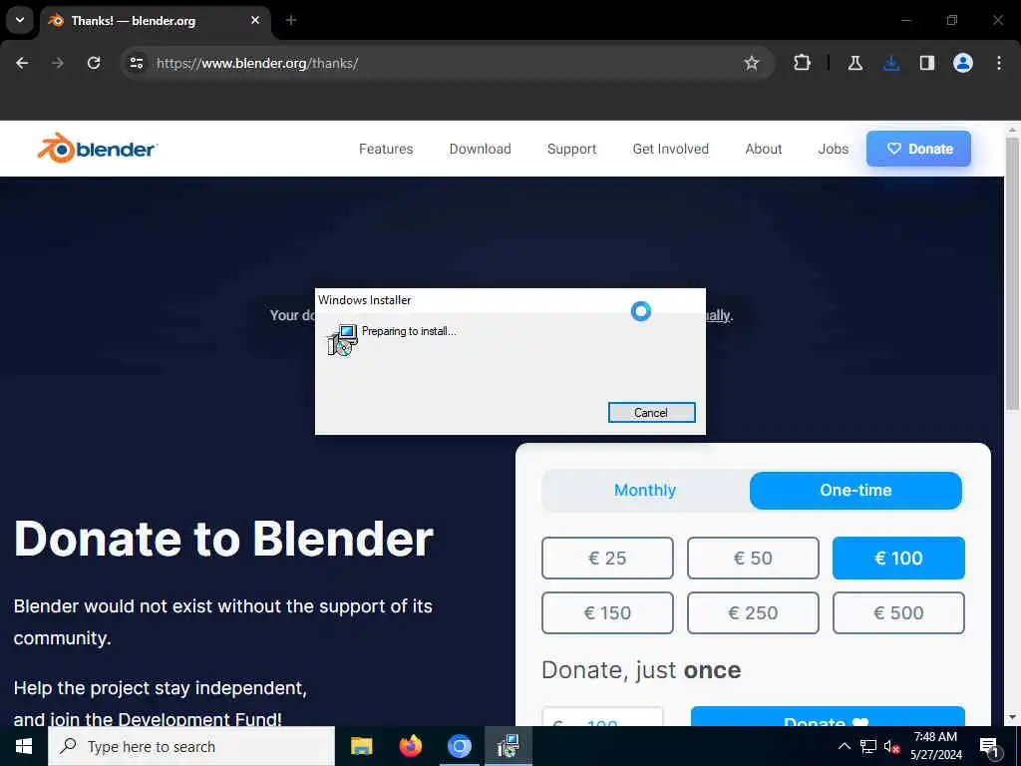Expand hidden system tray icons
This screenshot has height=766, width=1021.
844,746
